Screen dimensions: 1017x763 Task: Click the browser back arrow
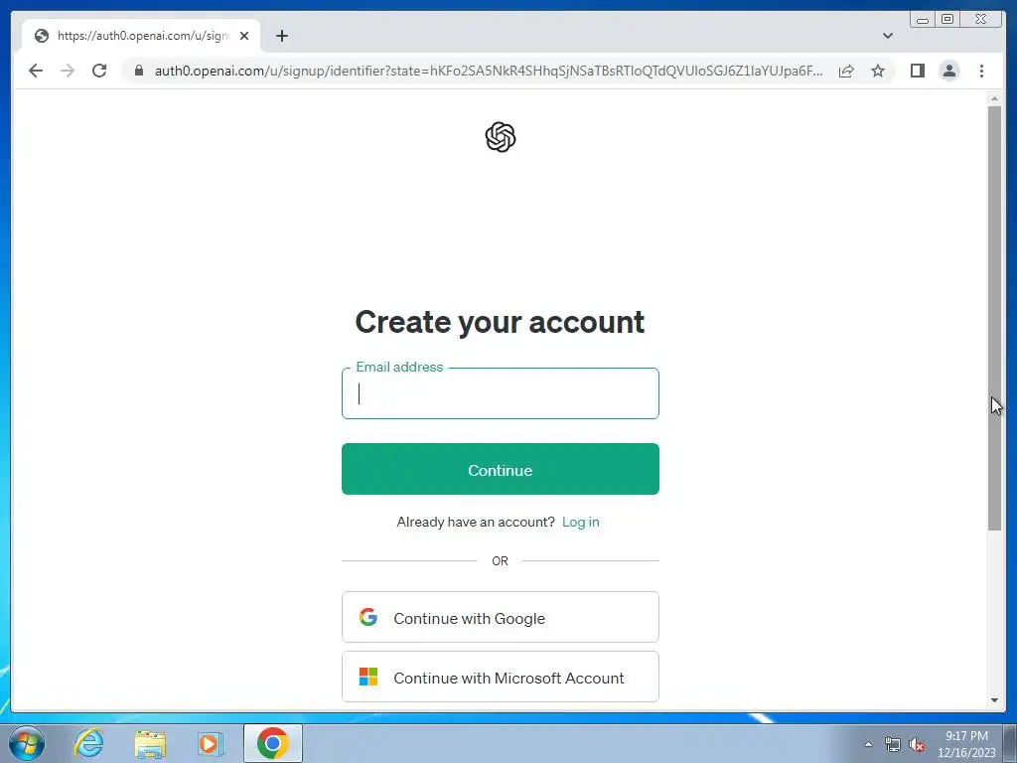coord(36,71)
